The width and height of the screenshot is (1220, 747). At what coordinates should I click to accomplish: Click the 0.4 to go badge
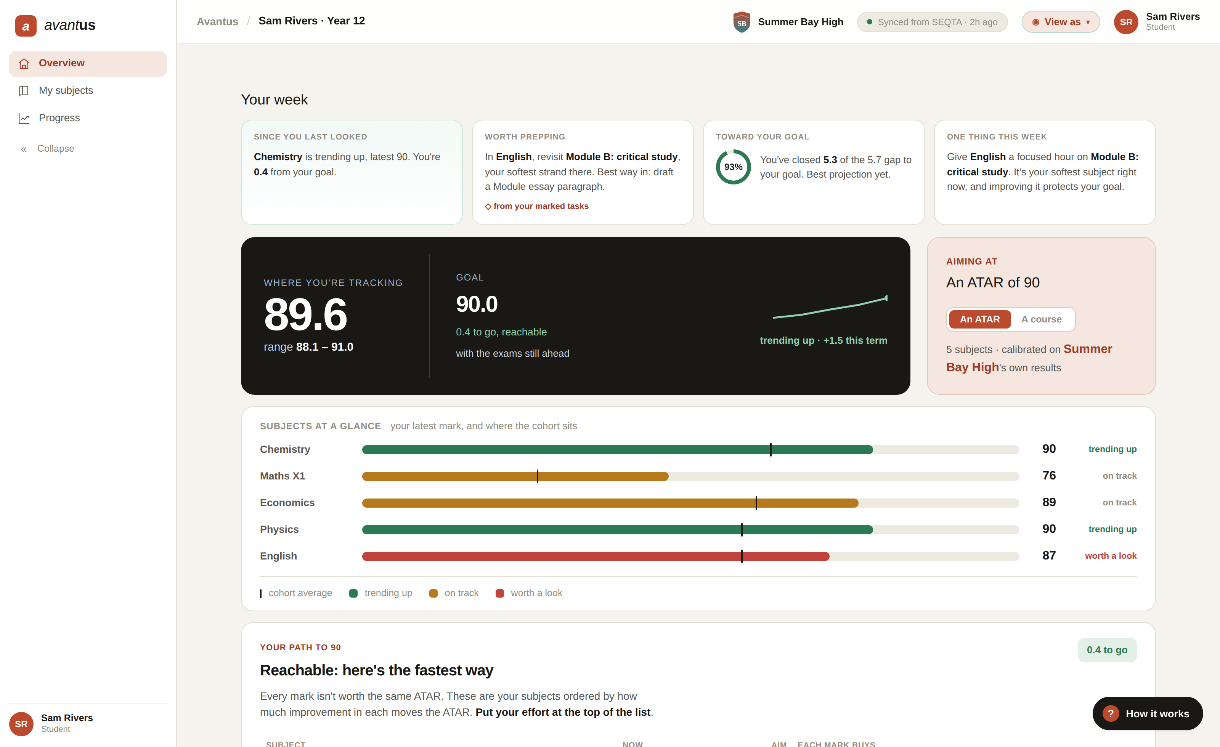[1107, 650]
